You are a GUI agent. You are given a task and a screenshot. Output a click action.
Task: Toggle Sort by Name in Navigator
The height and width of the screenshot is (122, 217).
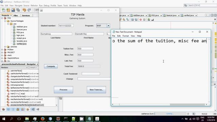tap(33, 109)
